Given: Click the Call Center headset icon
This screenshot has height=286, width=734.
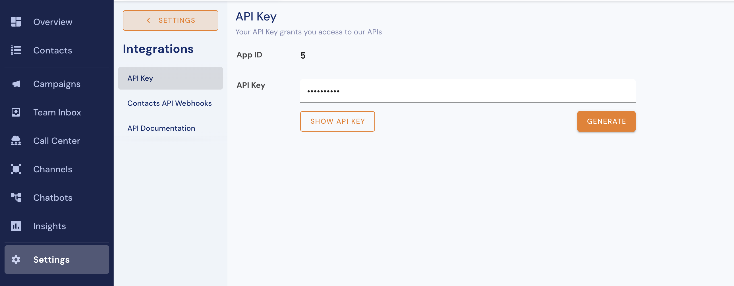Looking at the screenshot, I should [x=16, y=141].
